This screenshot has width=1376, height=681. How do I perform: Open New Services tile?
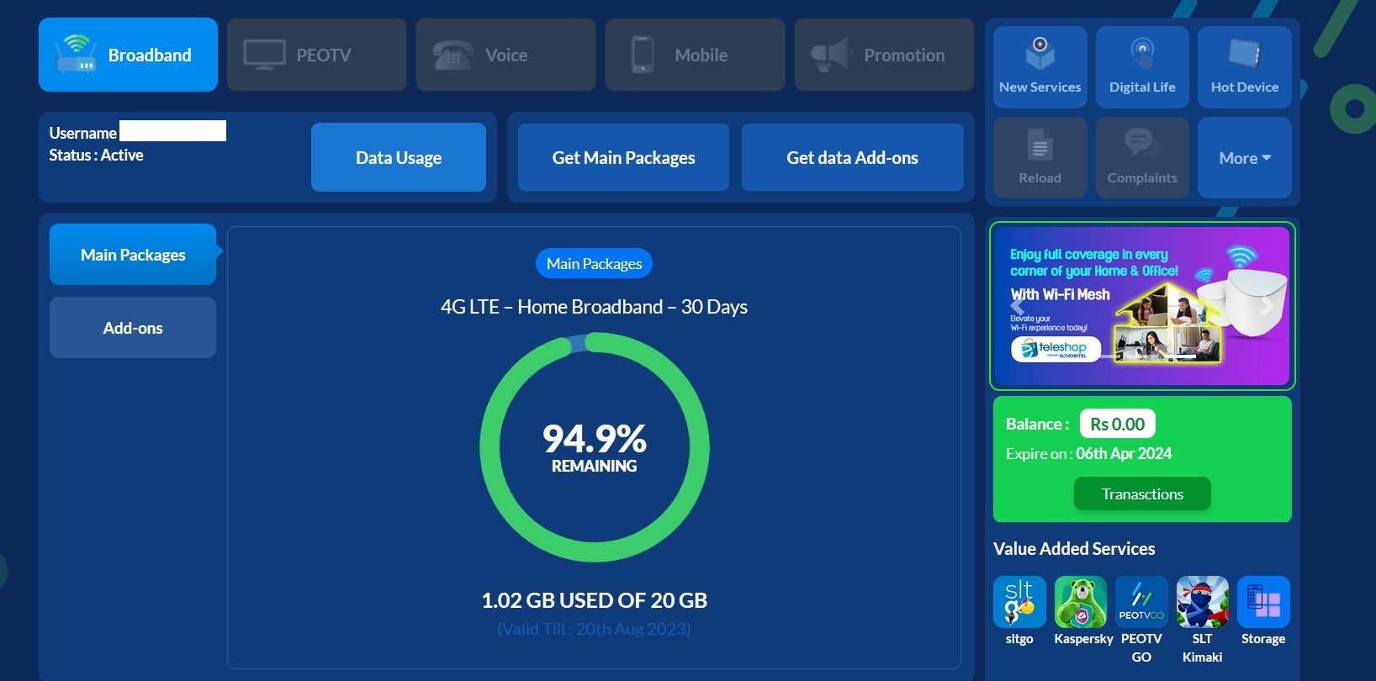tap(1040, 67)
